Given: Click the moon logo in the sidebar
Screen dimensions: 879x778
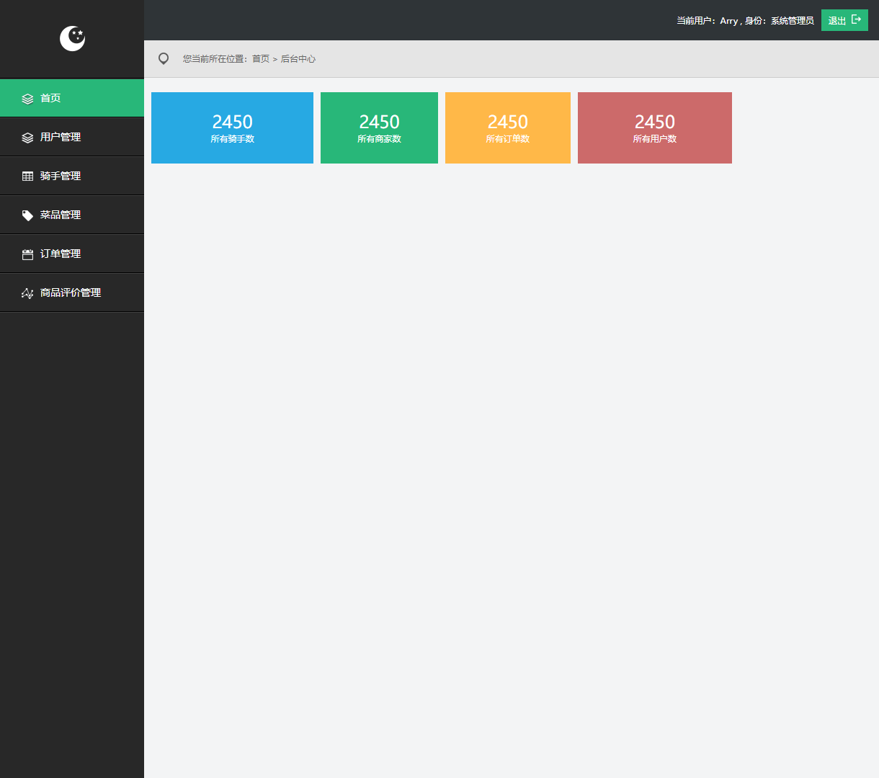Looking at the screenshot, I should (72, 39).
